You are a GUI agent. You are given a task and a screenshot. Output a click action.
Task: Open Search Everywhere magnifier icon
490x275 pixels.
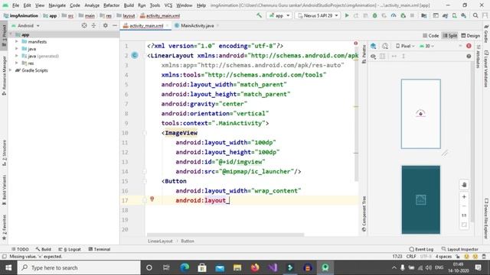(475, 15)
